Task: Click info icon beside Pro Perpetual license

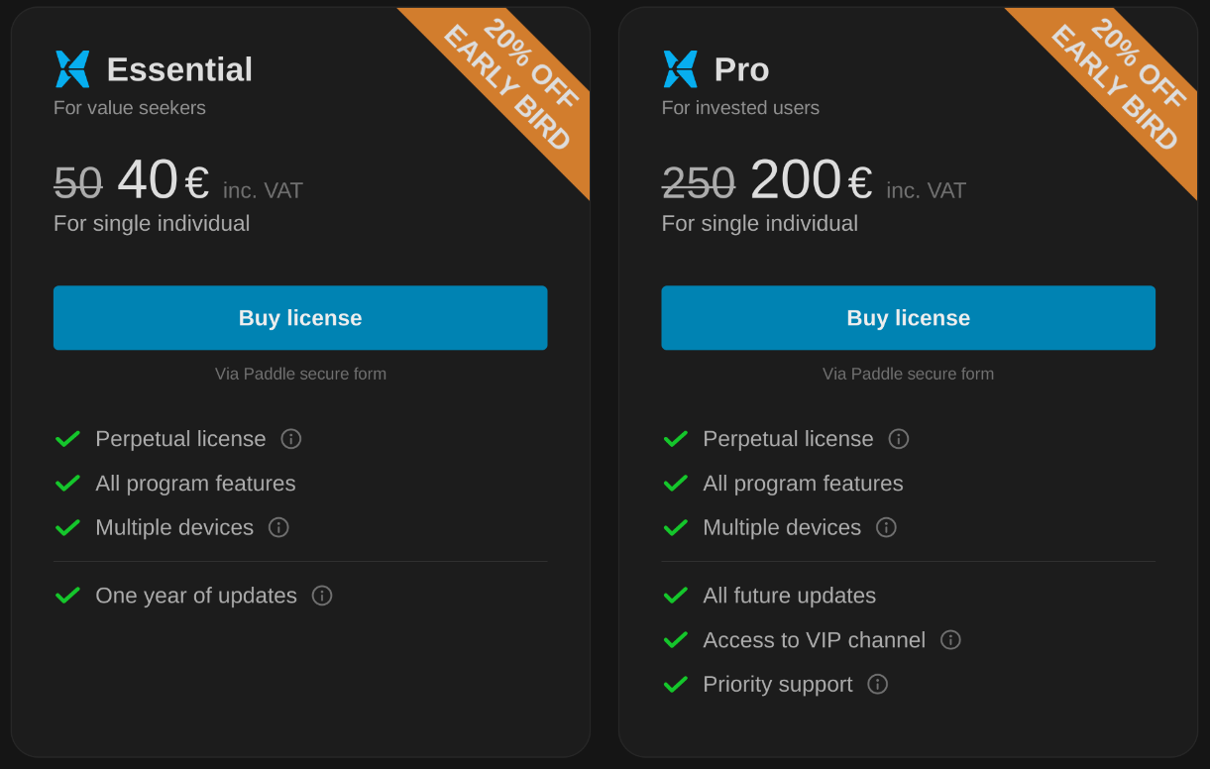Action: tap(899, 439)
